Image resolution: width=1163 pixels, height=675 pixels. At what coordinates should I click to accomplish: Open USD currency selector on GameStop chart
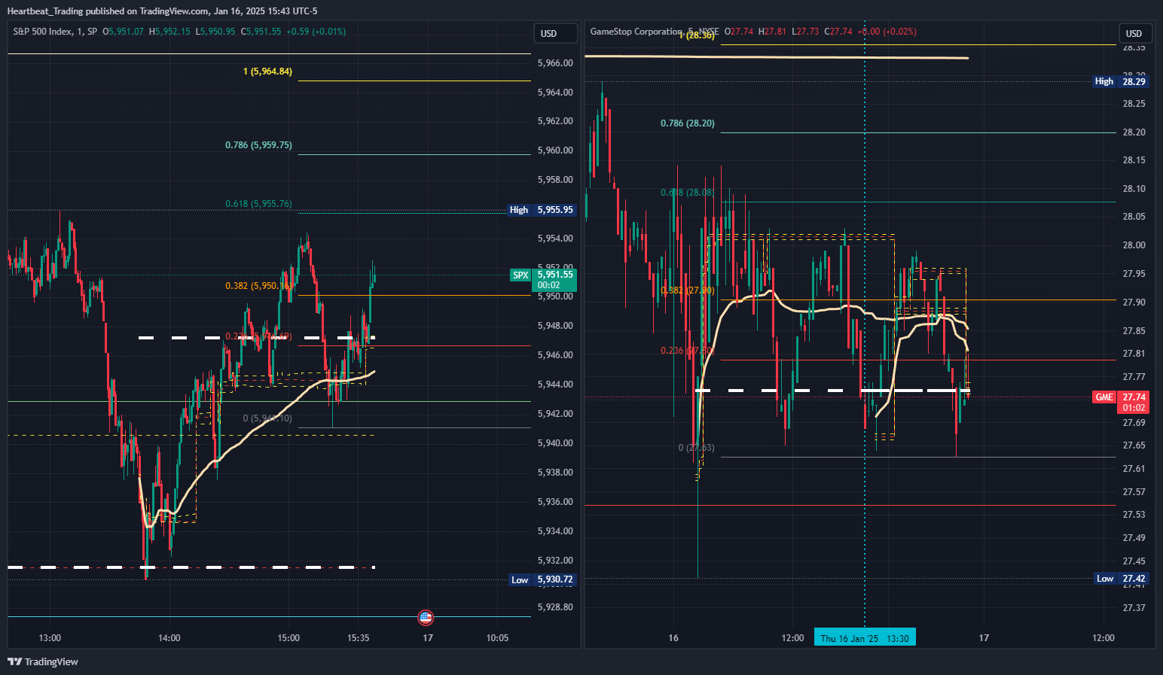click(1134, 33)
